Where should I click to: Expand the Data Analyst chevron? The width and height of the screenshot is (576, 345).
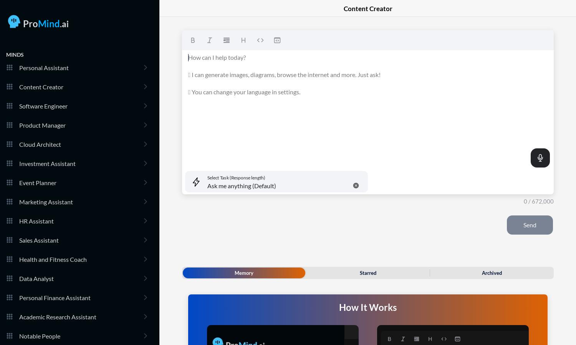(x=146, y=278)
